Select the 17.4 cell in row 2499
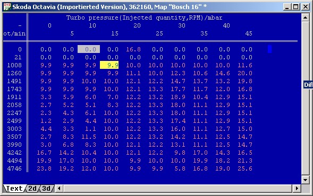The image size is (313, 196). click(x=178, y=121)
